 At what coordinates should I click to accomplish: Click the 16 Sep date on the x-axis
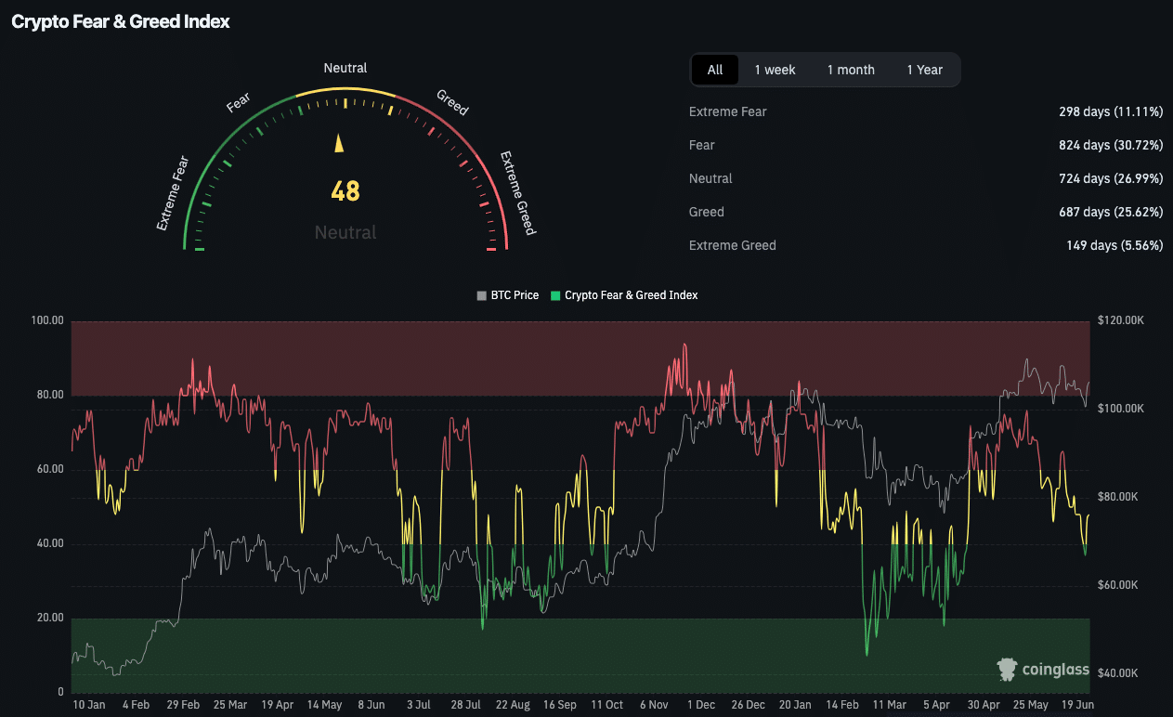pos(560,705)
